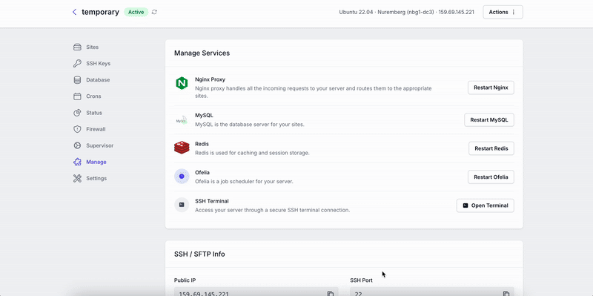
Task: Click the Nginx Proxy title
Action: pos(211,79)
